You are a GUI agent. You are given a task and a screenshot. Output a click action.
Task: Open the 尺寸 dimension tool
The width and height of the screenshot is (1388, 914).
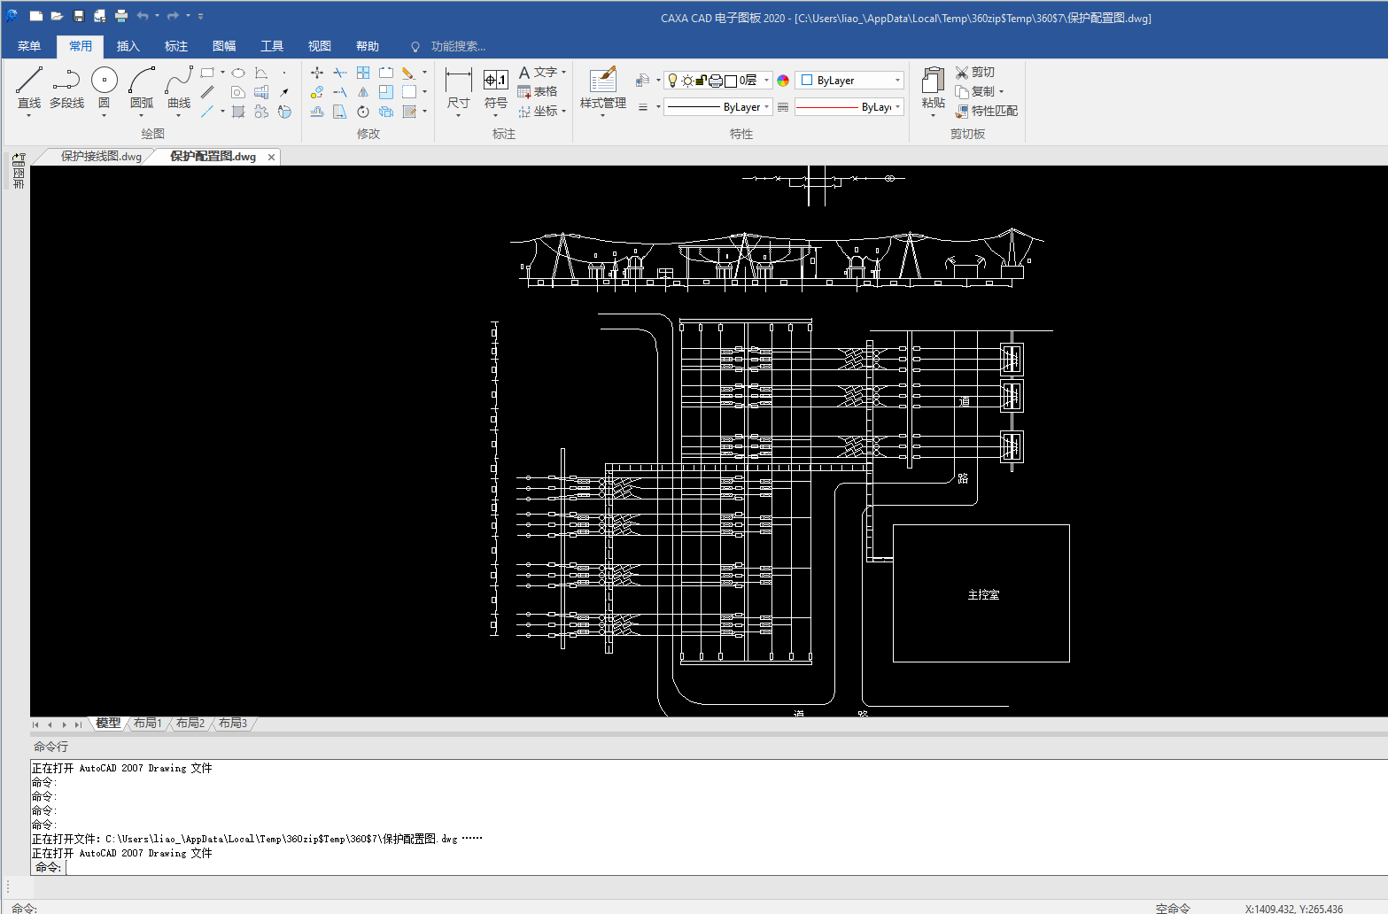(458, 88)
